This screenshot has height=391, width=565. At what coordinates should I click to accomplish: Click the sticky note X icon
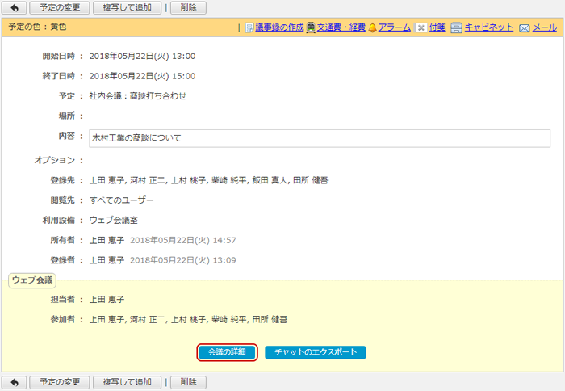(x=421, y=27)
